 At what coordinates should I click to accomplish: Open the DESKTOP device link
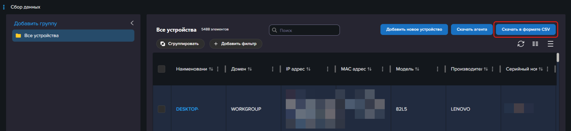point(187,109)
